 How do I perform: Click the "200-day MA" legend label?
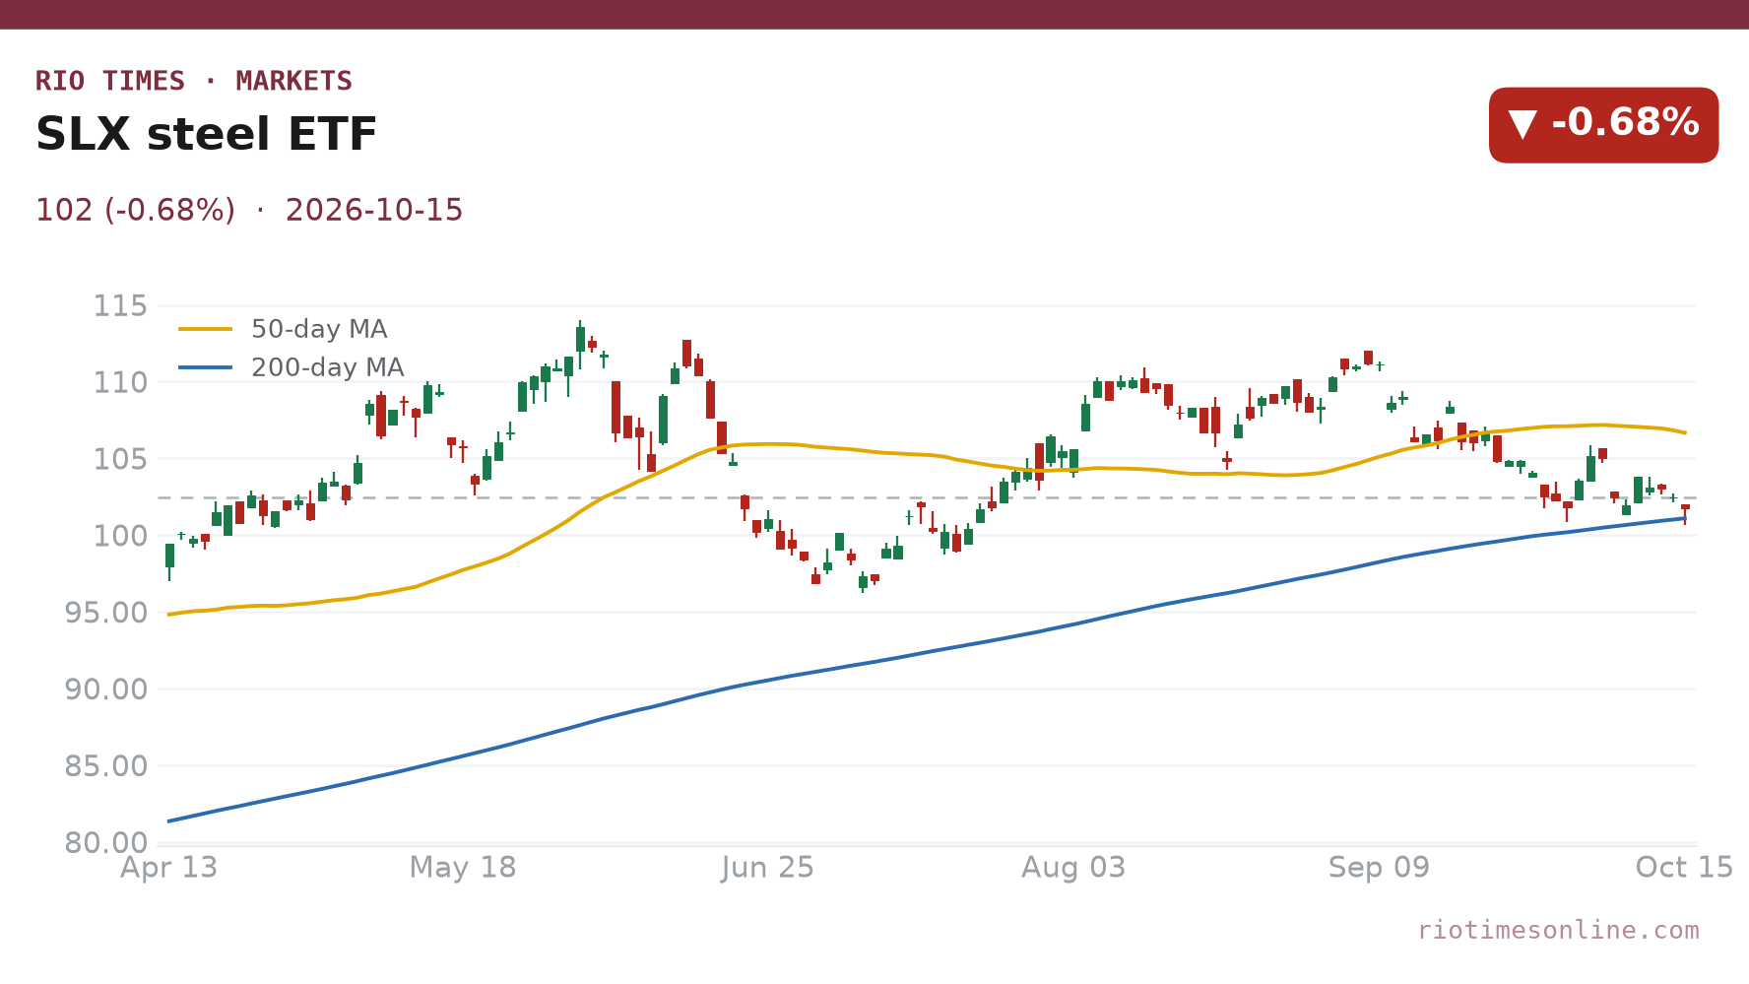tap(328, 367)
